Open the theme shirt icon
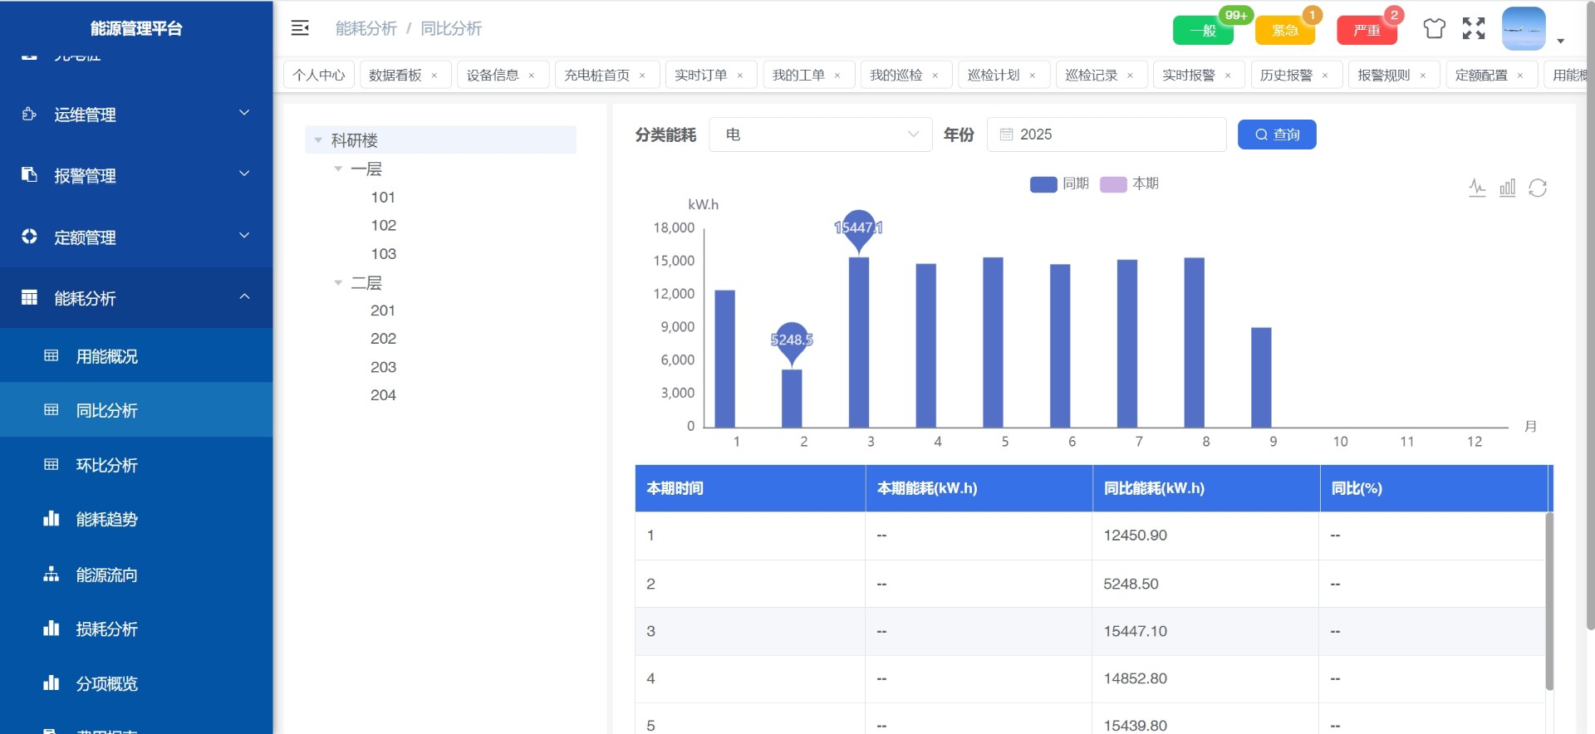This screenshot has width=1595, height=734. tap(1434, 29)
